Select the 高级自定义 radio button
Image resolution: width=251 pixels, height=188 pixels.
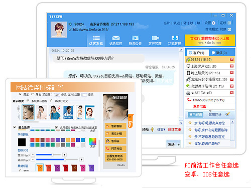[51, 101]
